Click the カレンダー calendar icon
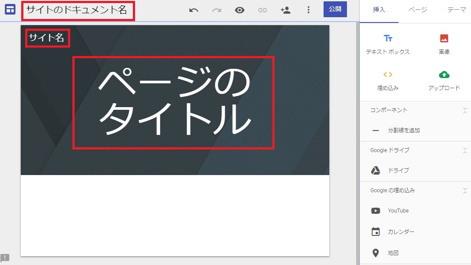This screenshot has width=471, height=265. tap(376, 231)
